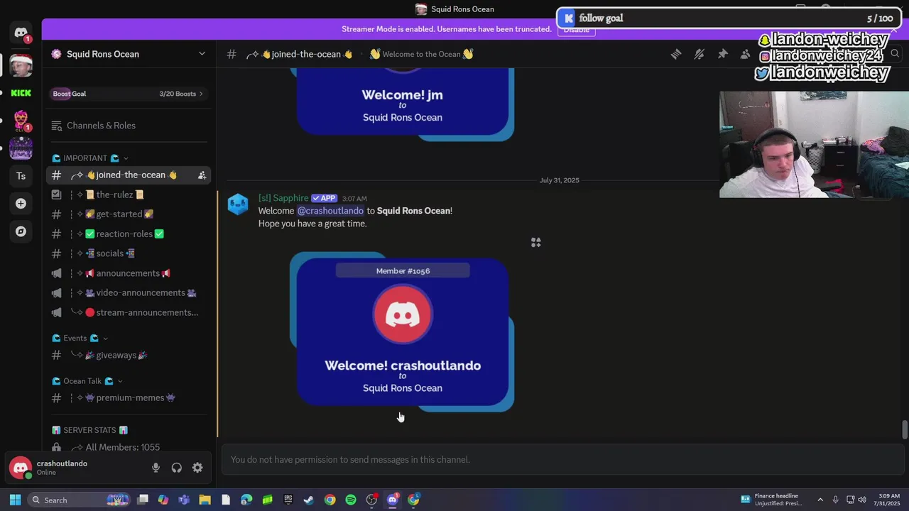909x511 pixels.
Task: Toggle the member list icon
Action: click(x=745, y=54)
